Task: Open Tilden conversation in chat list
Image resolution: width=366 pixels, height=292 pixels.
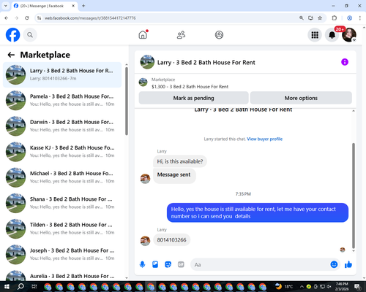Action: point(62,228)
